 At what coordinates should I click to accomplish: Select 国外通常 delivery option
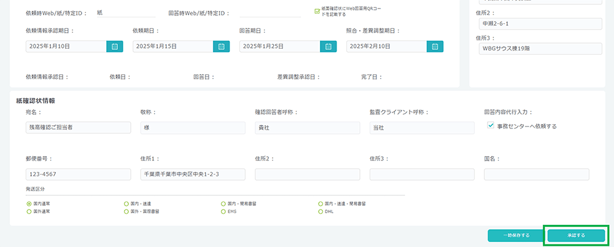29,211
